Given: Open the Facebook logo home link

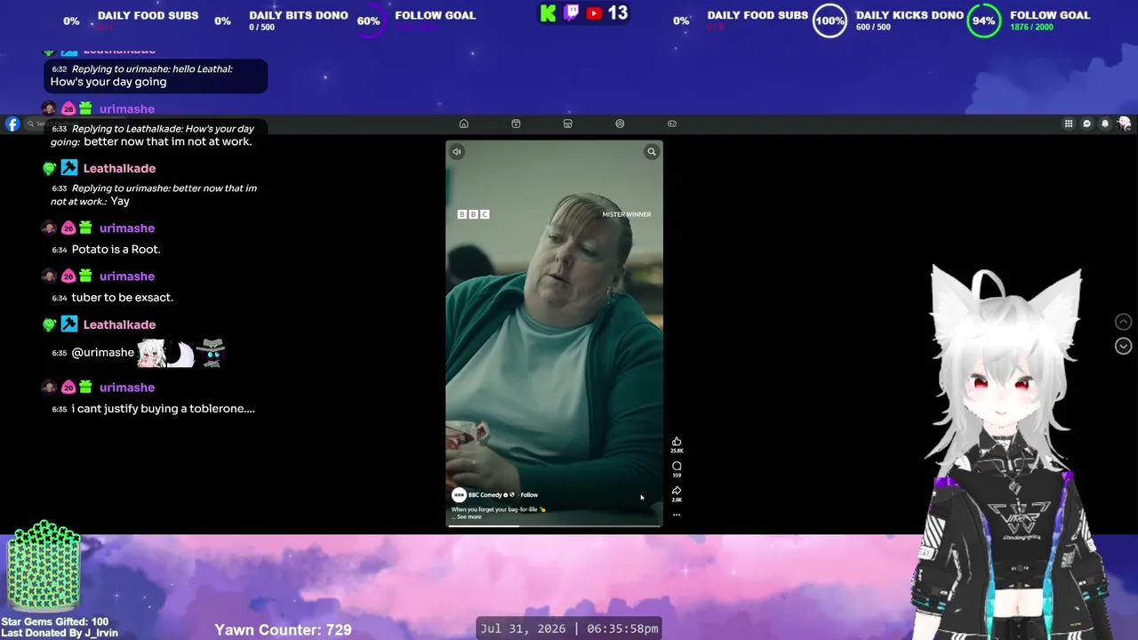Looking at the screenshot, I should (x=12, y=124).
